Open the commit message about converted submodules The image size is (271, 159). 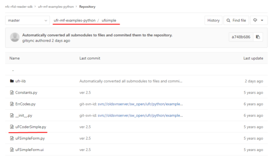click(x=97, y=35)
